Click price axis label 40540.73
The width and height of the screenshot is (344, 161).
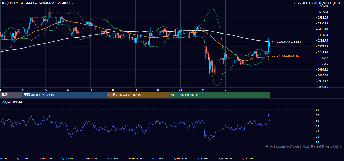pyautogui.click(x=322, y=23)
